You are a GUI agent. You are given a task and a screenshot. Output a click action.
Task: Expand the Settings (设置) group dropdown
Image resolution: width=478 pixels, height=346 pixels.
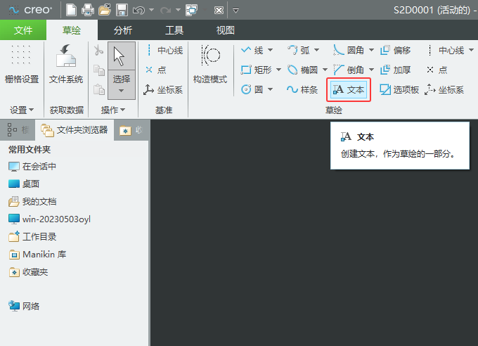pos(22,110)
